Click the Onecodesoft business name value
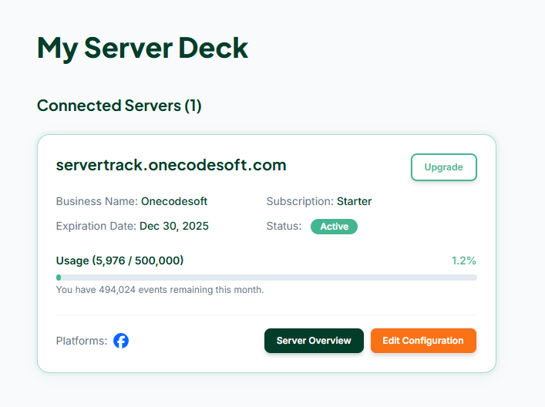Viewport: 545px width, 407px height. (173, 201)
